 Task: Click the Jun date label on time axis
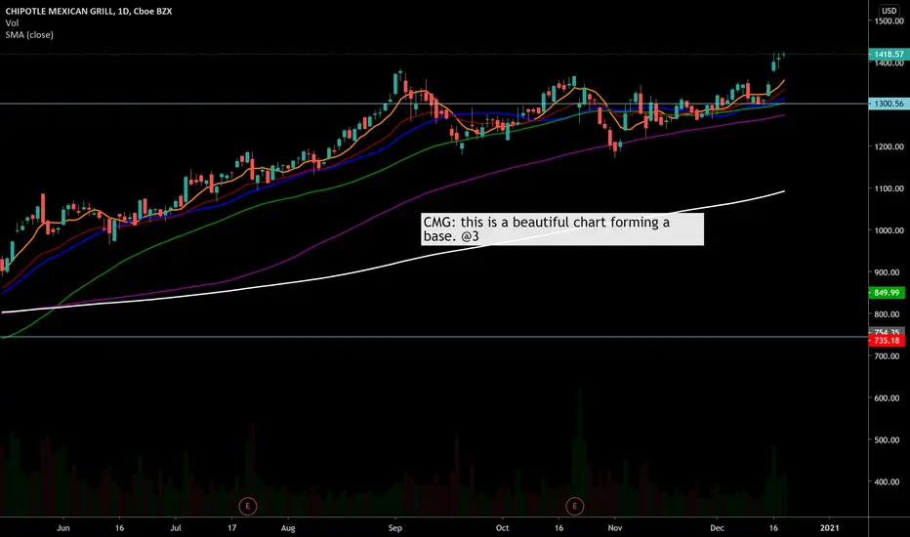tap(63, 527)
